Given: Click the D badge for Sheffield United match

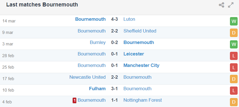Looking at the screenshot, I should [x=234, y=33].
